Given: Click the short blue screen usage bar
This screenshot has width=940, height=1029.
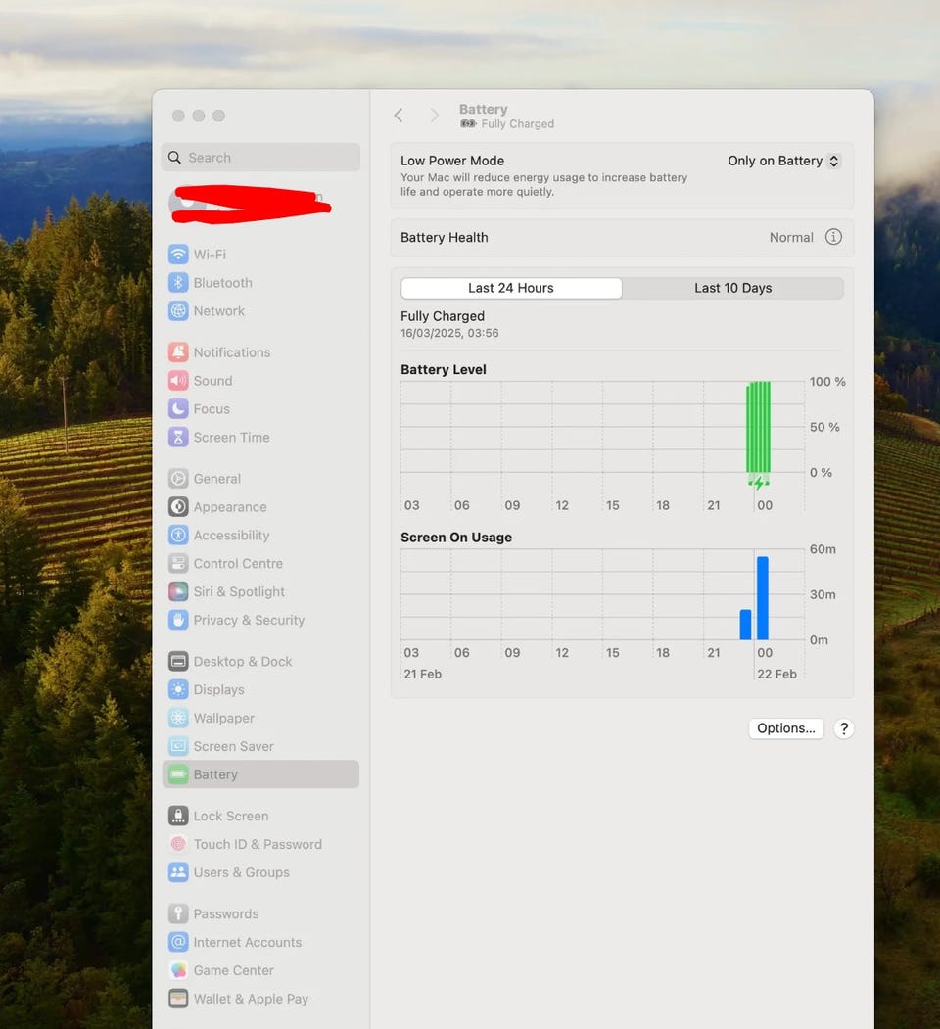Looking at the screenshot, I should (745, 624).
